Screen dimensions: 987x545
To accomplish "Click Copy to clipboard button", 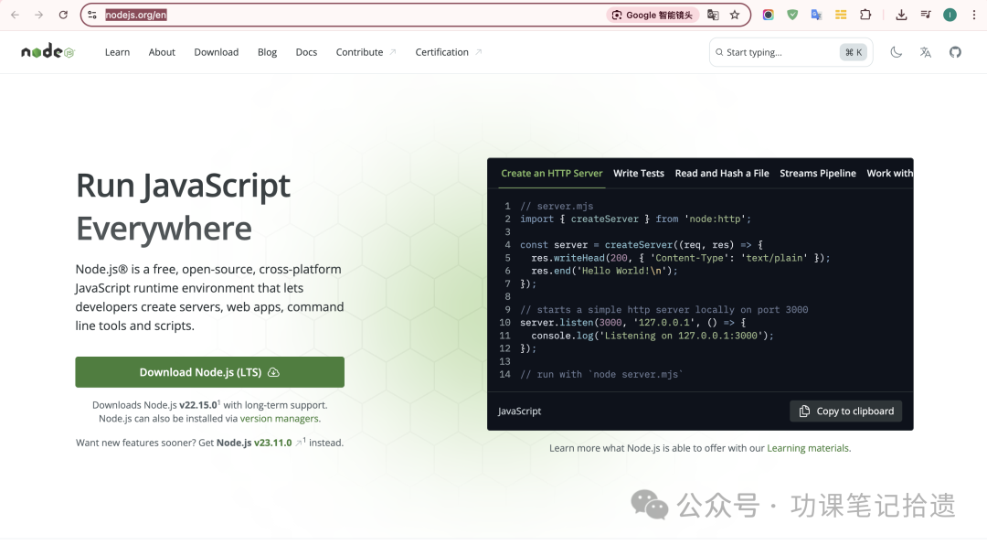I will 846,411.
